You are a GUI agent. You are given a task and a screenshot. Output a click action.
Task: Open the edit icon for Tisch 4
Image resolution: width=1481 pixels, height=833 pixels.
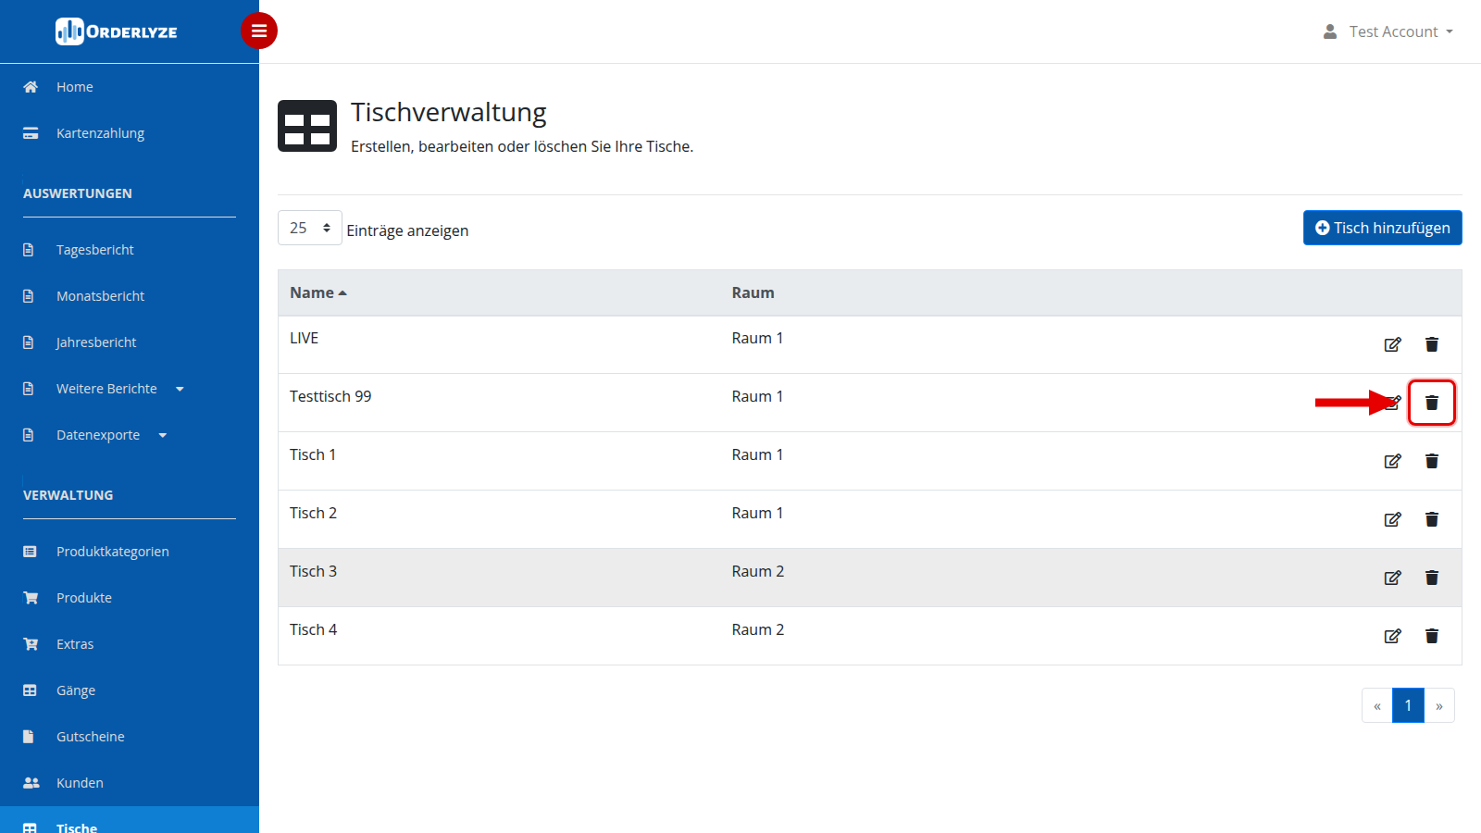(x=1392, y=636)
